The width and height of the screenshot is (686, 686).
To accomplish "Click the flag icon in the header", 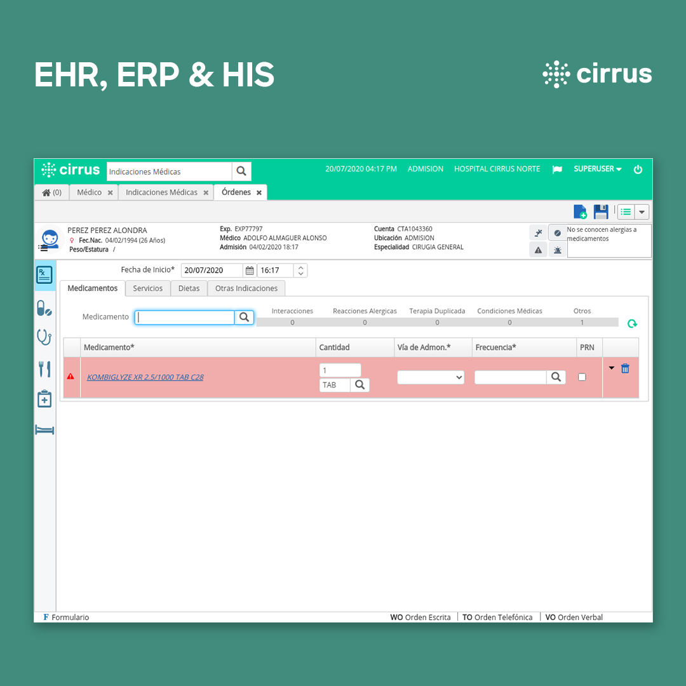I will pos(557,170).
